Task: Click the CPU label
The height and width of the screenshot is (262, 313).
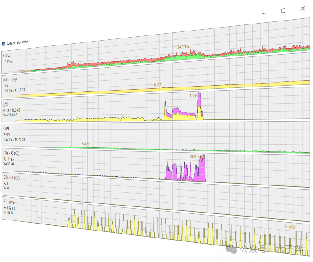Action: coord(7,55)
